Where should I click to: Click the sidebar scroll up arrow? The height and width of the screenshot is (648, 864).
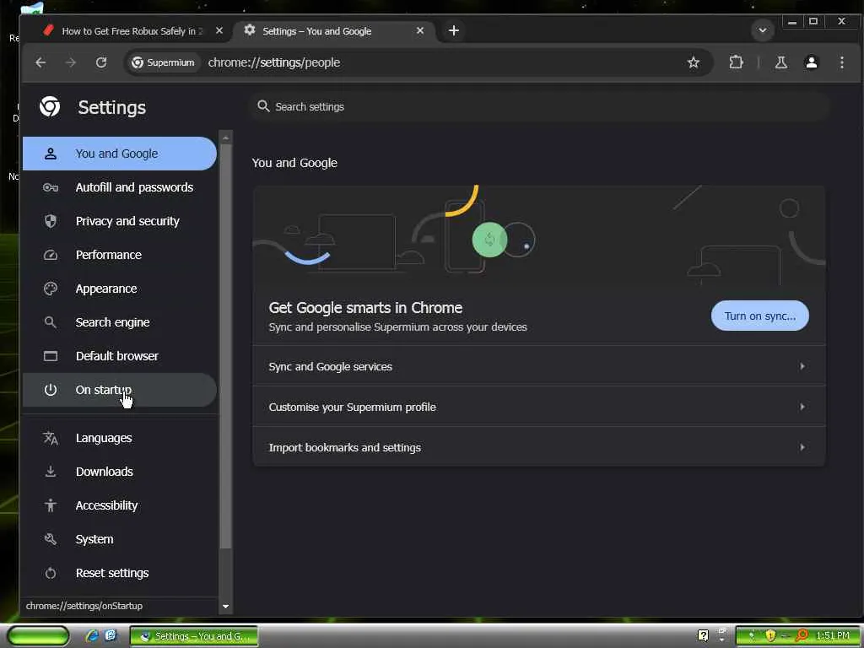click(x=225, y=138)
